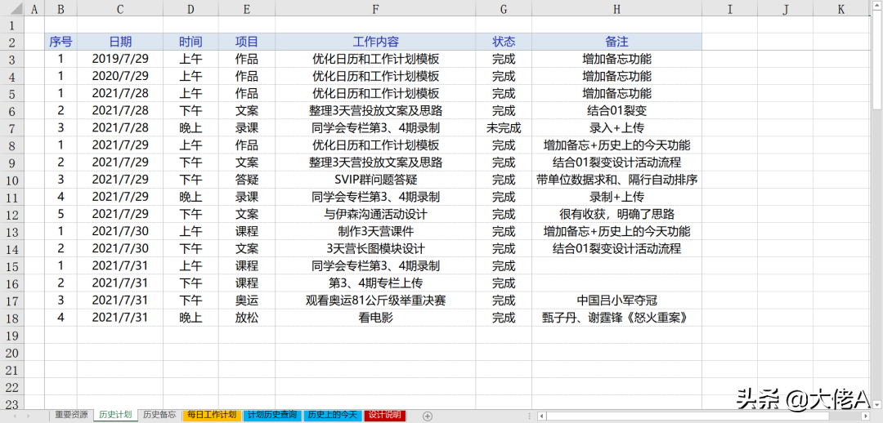Screen dimensions: 883x423
Task: Click the 日期 header cell
Action: click(120, 42)
